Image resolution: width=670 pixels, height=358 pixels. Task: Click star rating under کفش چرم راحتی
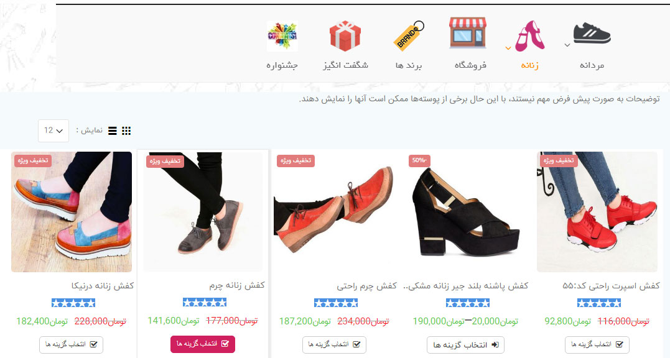coord(336,303)
